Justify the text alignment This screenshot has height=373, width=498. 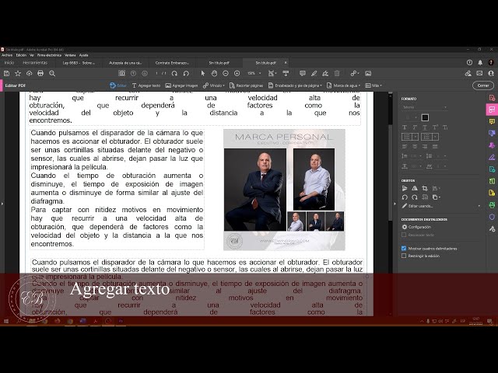pyautogui.click(x=435, y=147)
